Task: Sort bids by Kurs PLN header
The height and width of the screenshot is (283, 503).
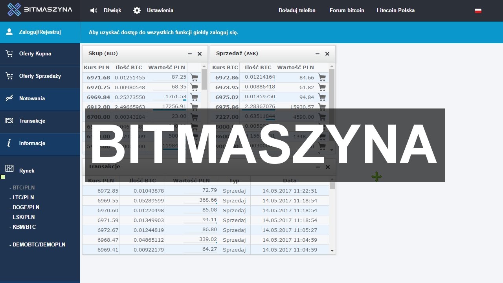Action: click(97, 68)
